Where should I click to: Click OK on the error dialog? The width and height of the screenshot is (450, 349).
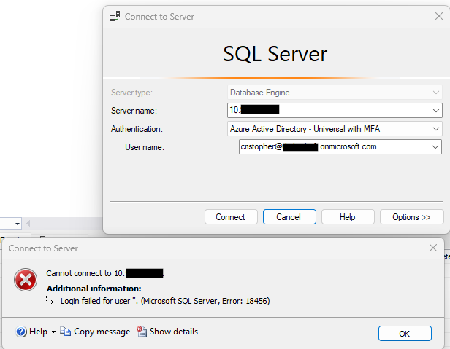click(x=405, y=334)
